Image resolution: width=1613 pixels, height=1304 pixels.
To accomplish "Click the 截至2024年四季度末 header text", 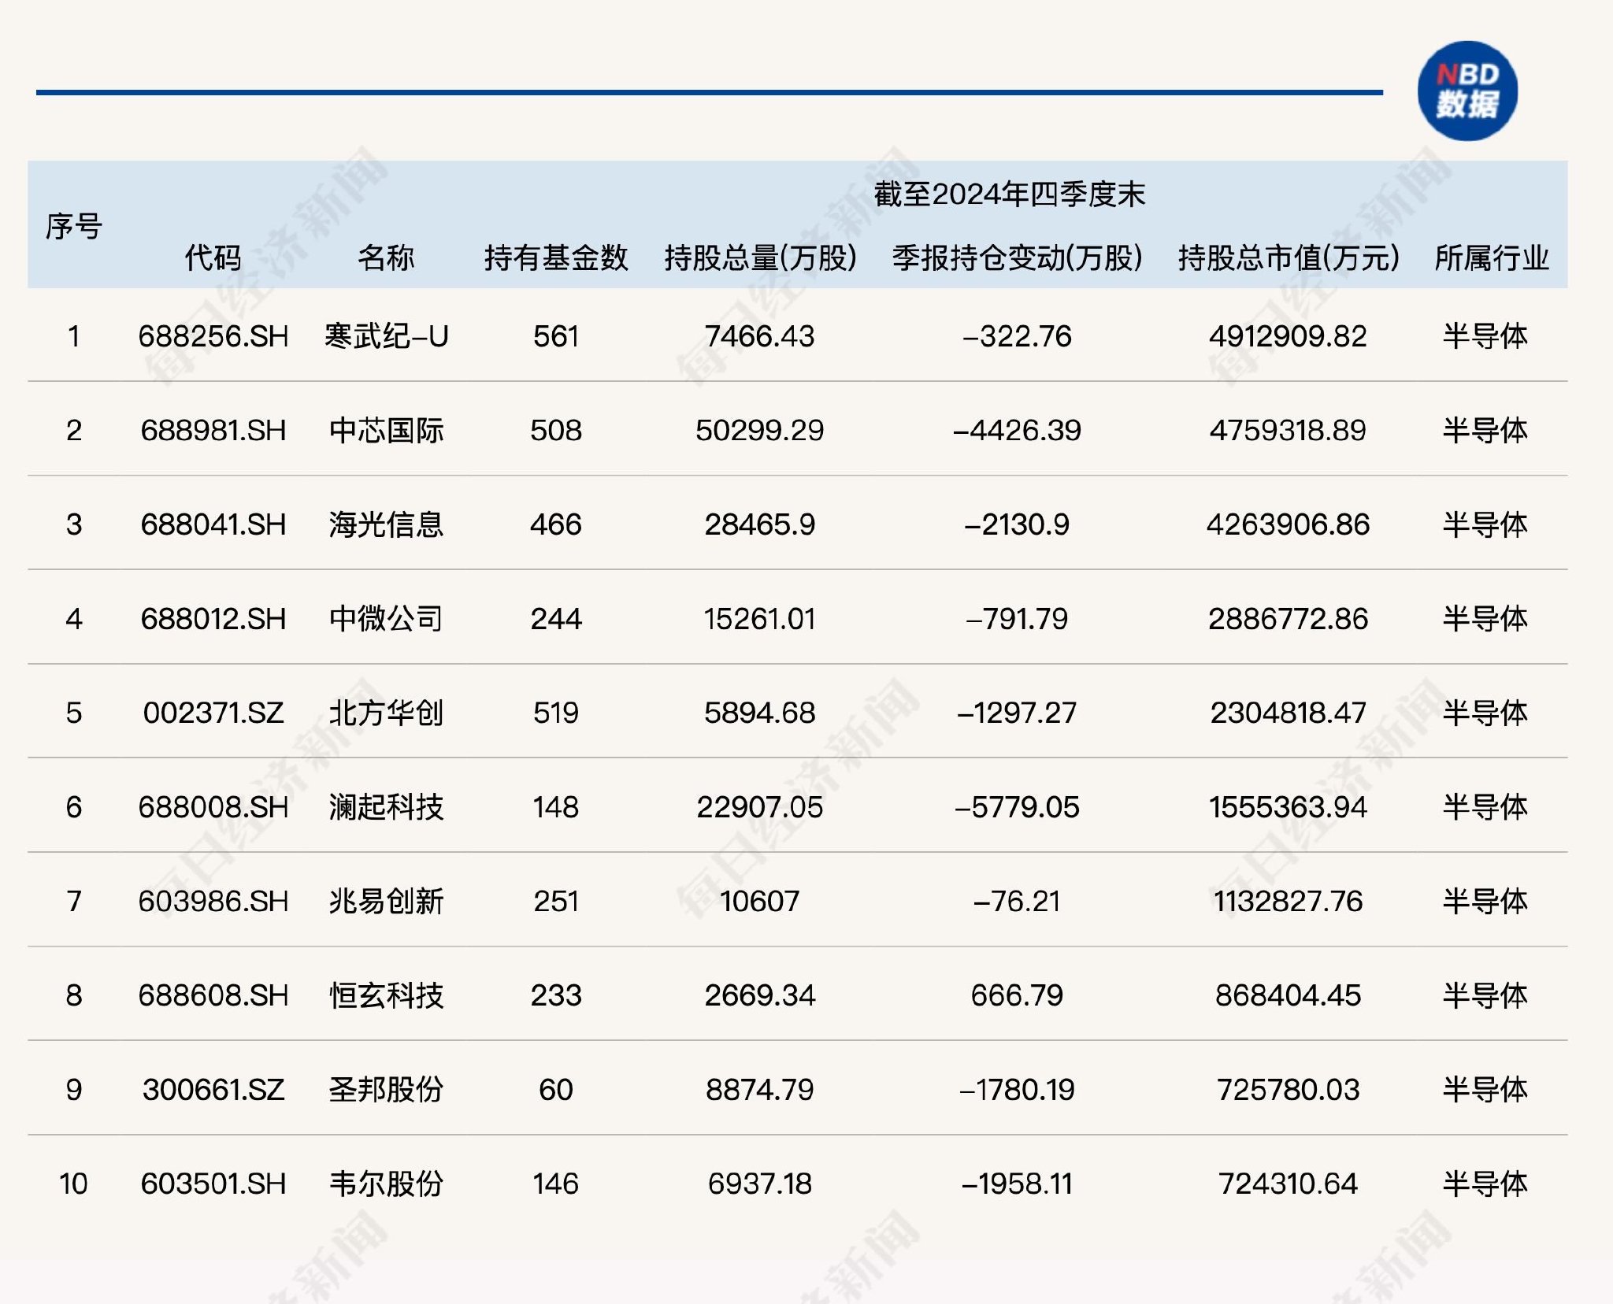I will [x=1009, y=194].
